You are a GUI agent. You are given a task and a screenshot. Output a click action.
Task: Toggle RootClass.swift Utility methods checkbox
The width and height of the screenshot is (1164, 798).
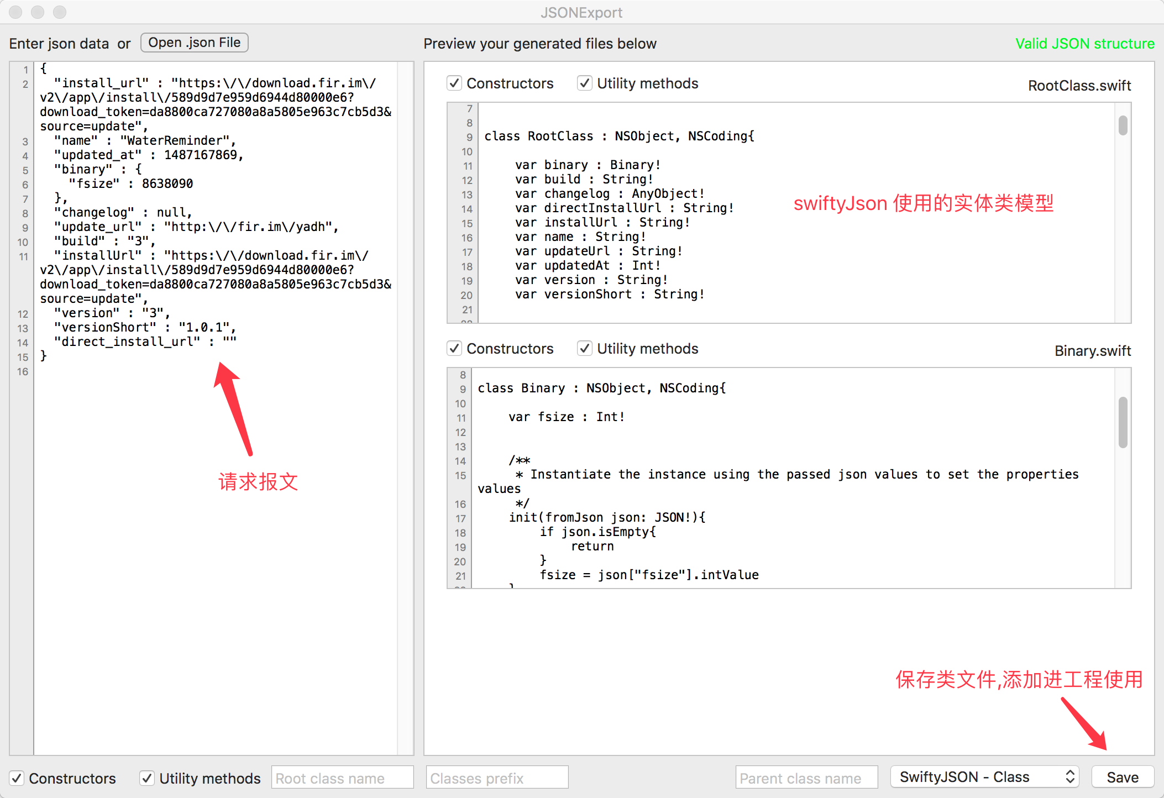[584, 83]
